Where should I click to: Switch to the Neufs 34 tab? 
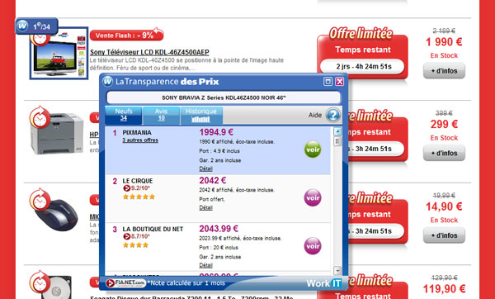pyautogui.click(x=124, y=115)
